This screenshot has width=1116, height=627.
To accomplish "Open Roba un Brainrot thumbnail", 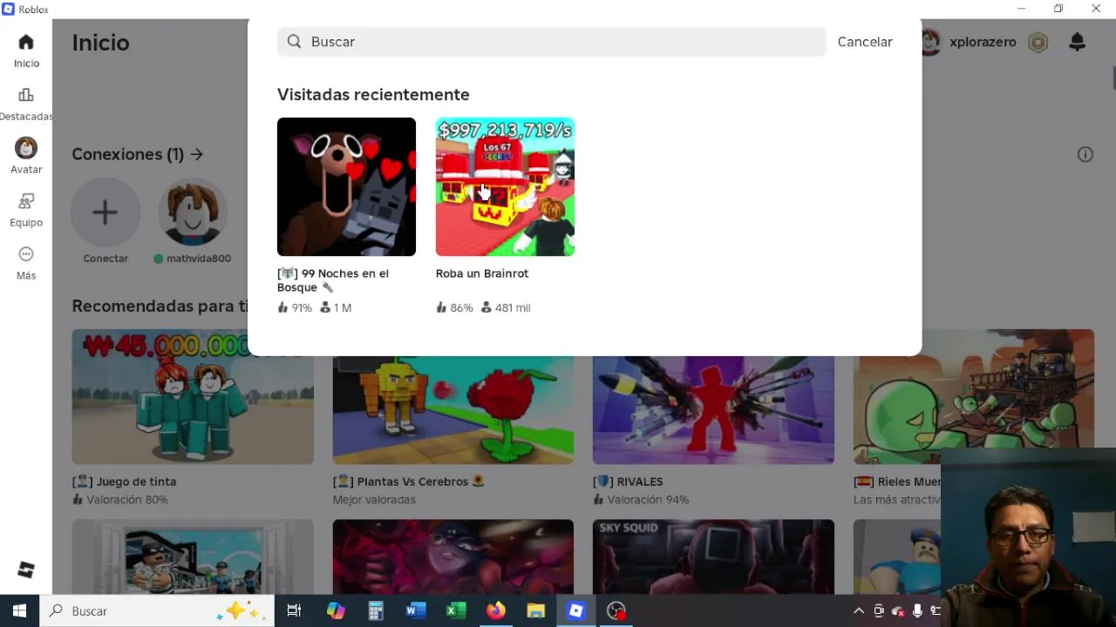I will [505, 186].
